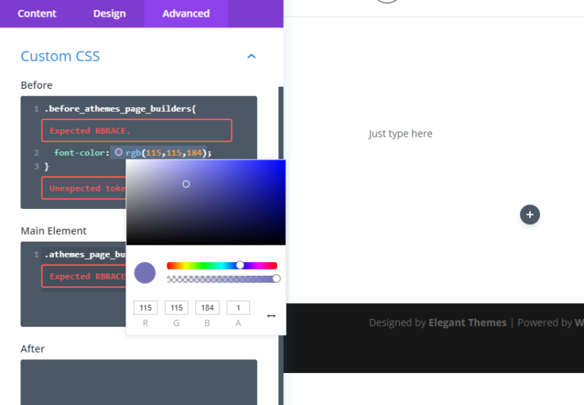The image size is (584, 405).
Task: Click the alpha transparency slider handle
Action: pyautogui.click(x=276, y=278)
